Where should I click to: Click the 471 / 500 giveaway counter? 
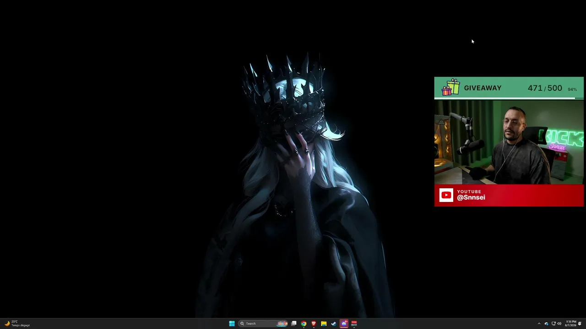click(545, 88)
